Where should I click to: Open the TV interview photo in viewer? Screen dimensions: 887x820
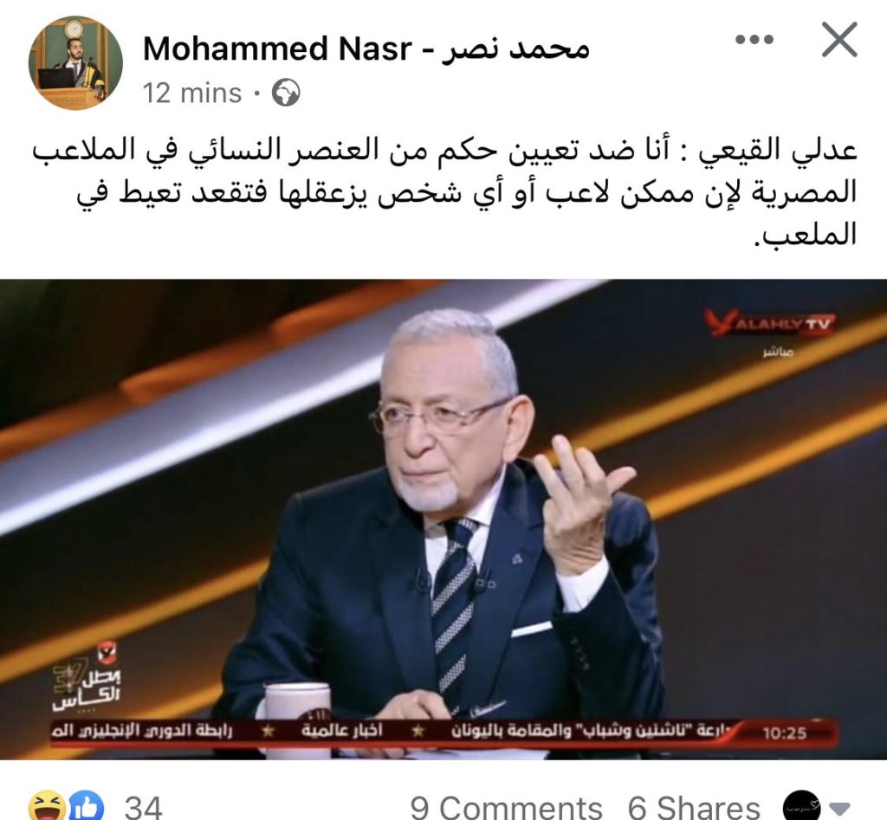tap(443, 520)
